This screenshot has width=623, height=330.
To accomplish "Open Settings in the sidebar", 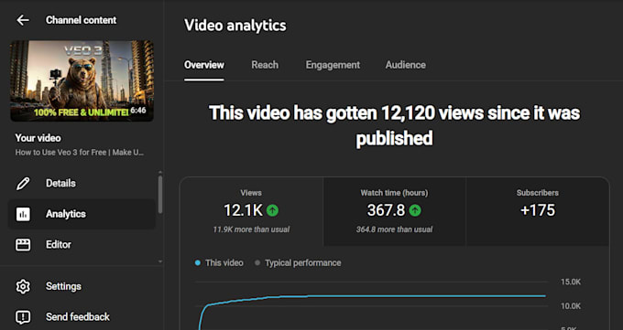I will coord(82,286).
